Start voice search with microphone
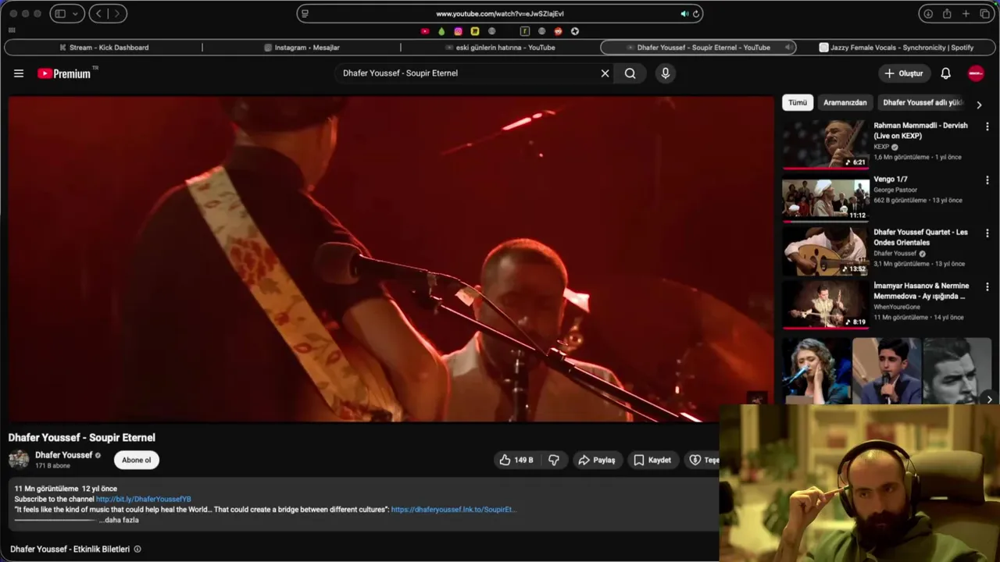 coord(666,73)
